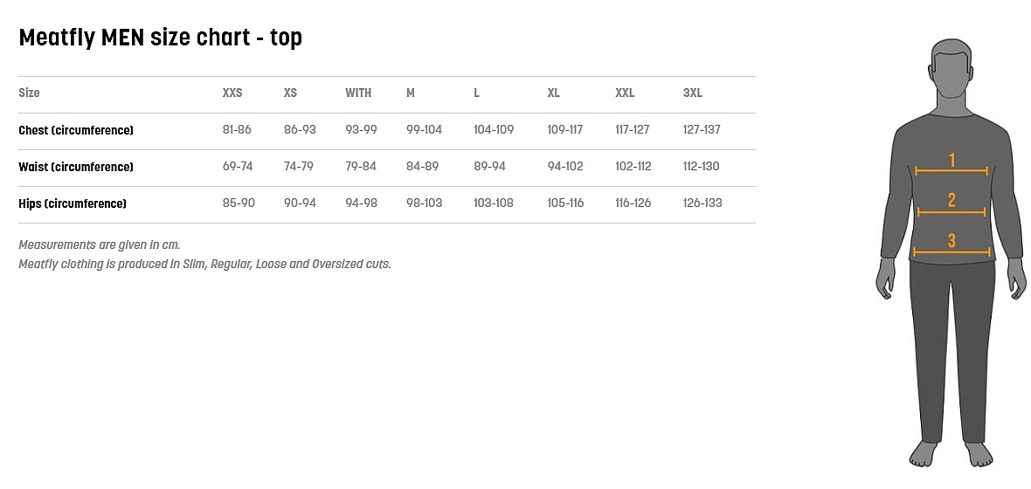Click the waist value 112-130 for 3XL
1031x489 pixels.
pyautogui.click(x=702, y=167)
